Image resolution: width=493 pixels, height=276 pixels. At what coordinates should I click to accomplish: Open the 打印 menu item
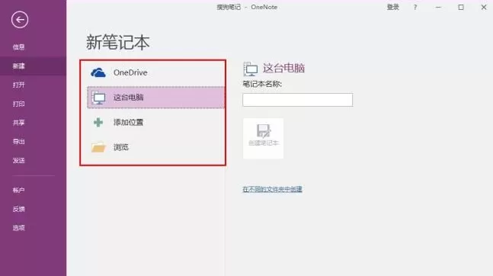pos(18,104)
